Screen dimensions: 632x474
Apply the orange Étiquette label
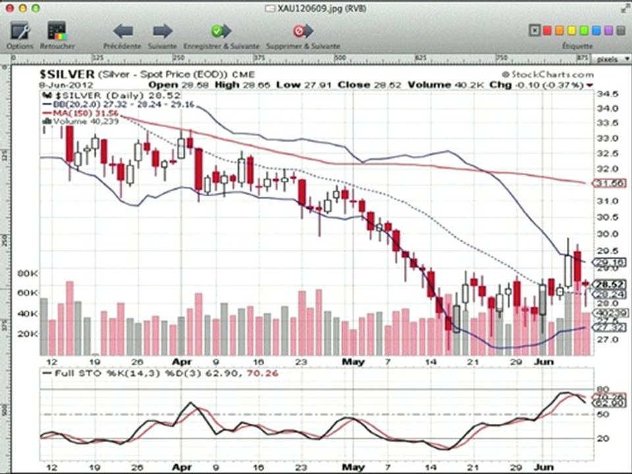560,30
